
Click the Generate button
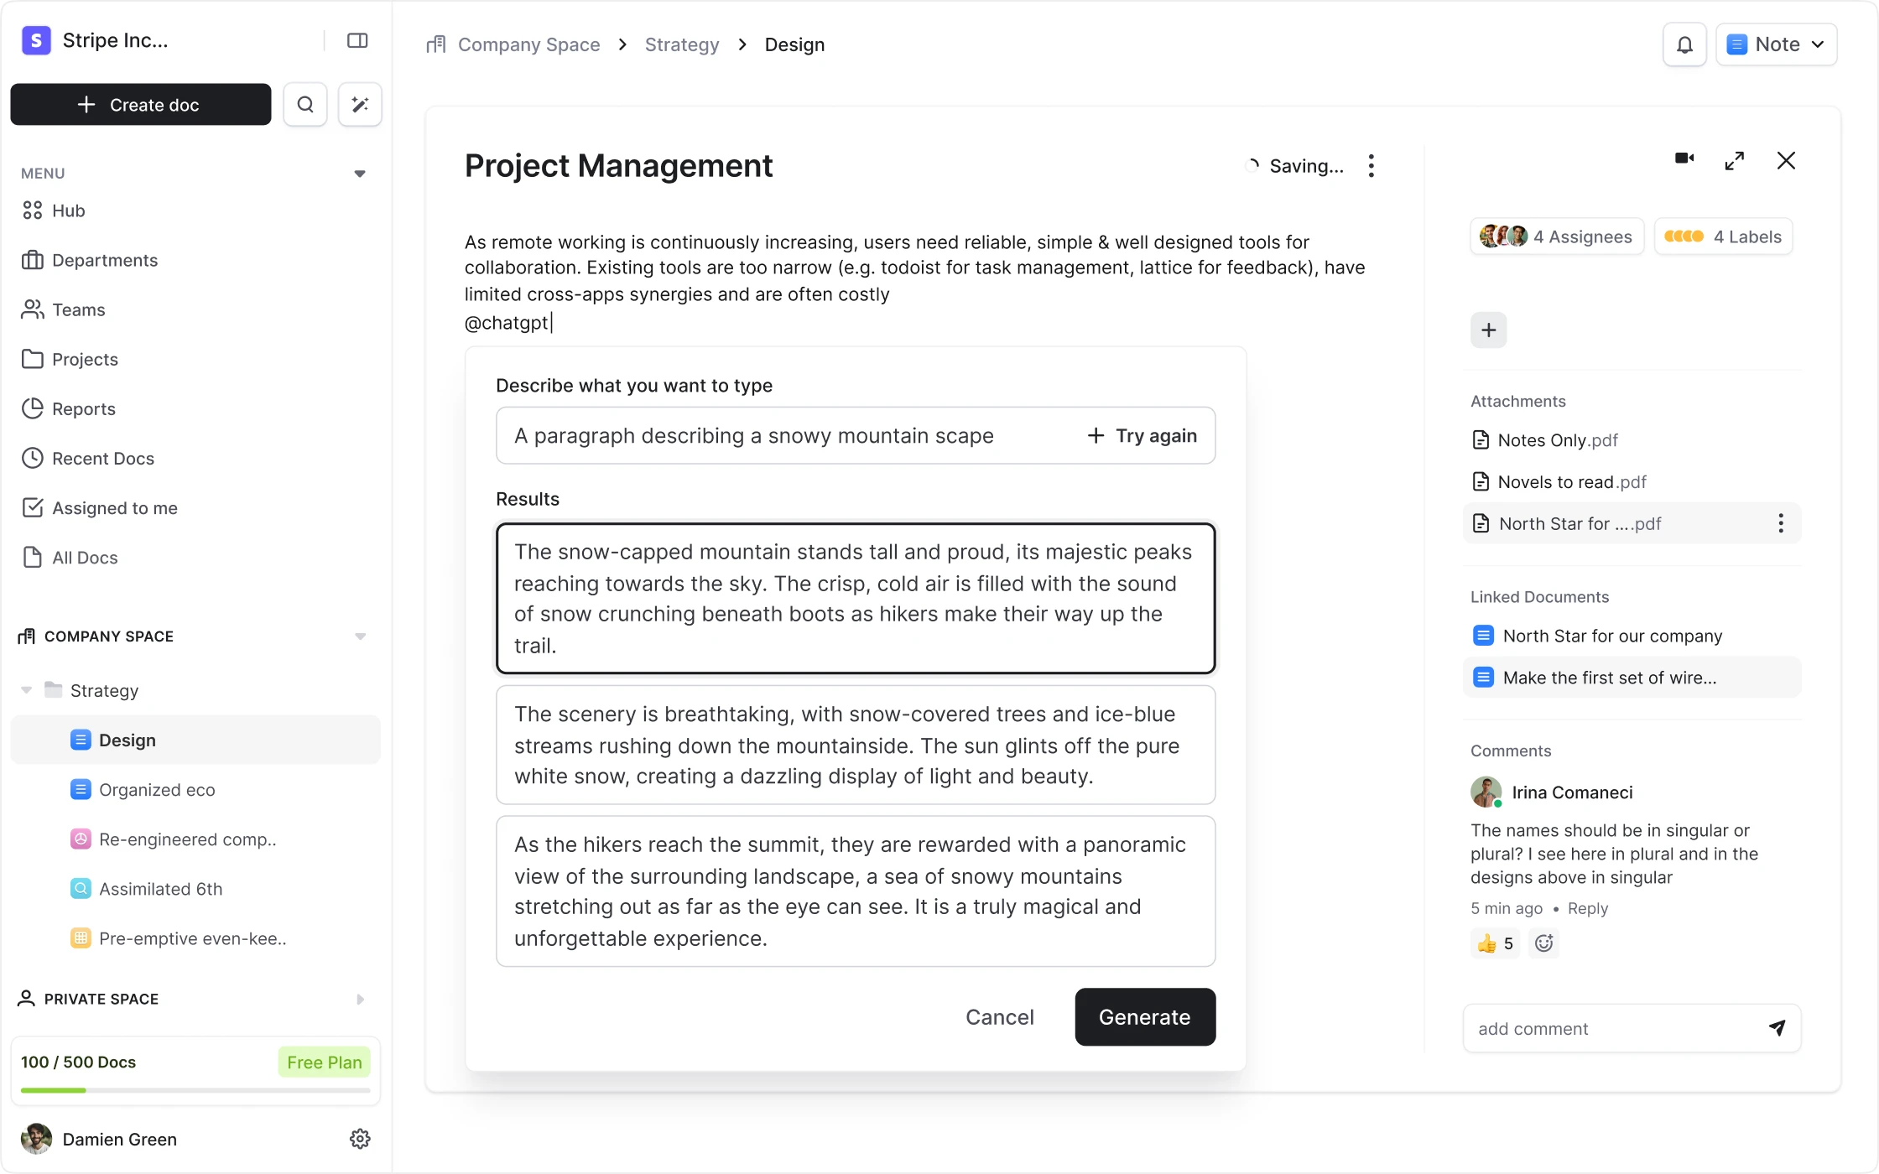pyautogui.click(x=1144, y=1017)
